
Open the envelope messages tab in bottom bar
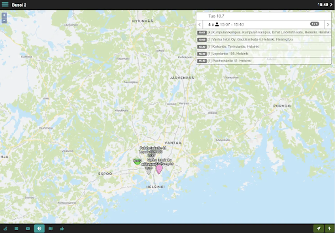pos(16,229)
